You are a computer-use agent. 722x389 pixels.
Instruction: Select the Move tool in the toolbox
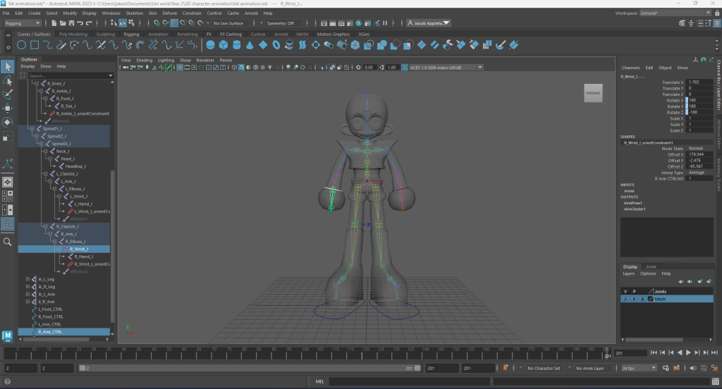(8, 108)
